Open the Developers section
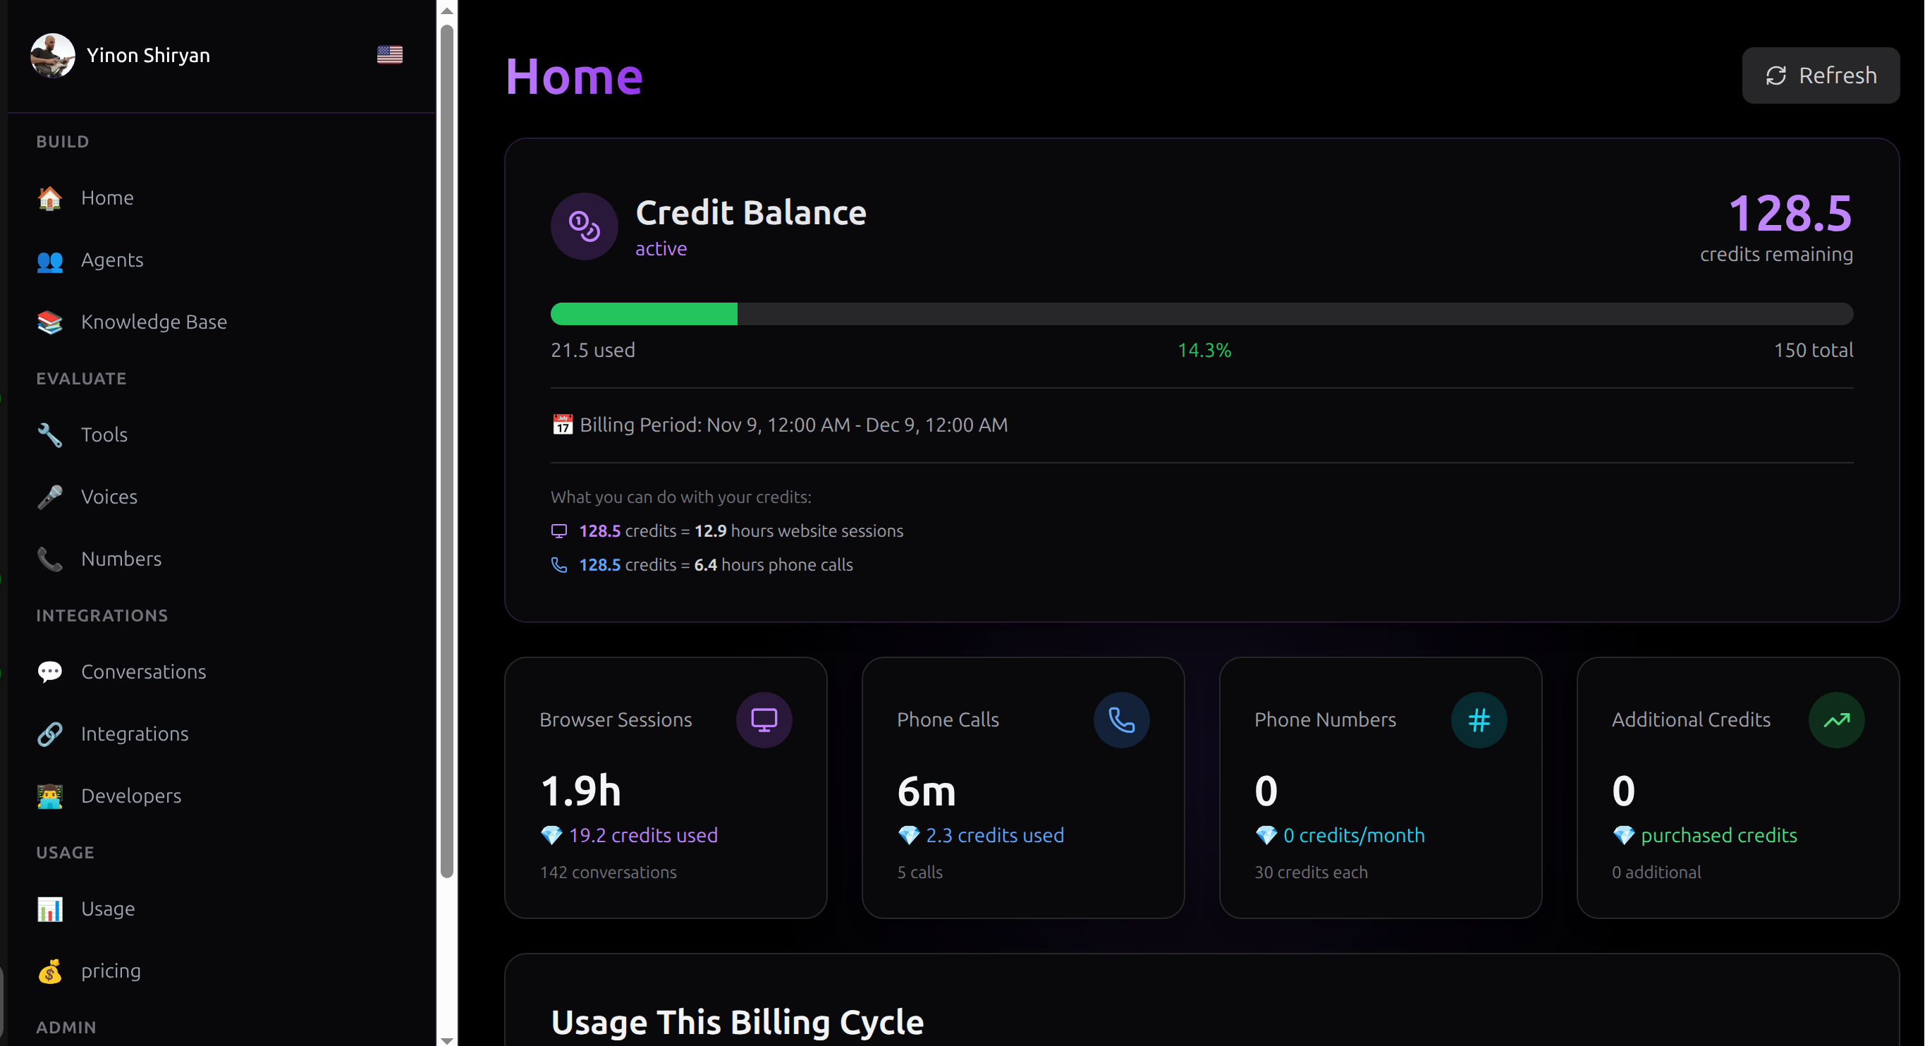The height and width of the screenshot is (1046, 1925). coord(130,796)
